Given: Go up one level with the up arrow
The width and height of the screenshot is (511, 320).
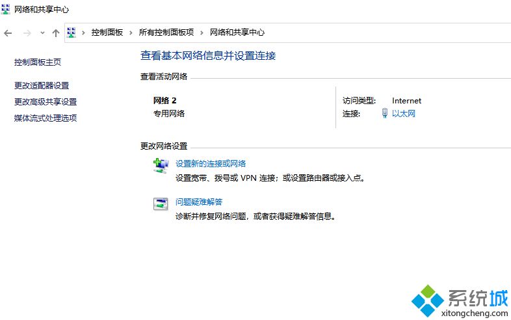Looking at the screenshot, I should (x=56, y=33).
